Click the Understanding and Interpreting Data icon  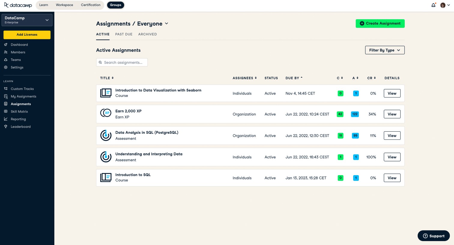pos(106,157)
